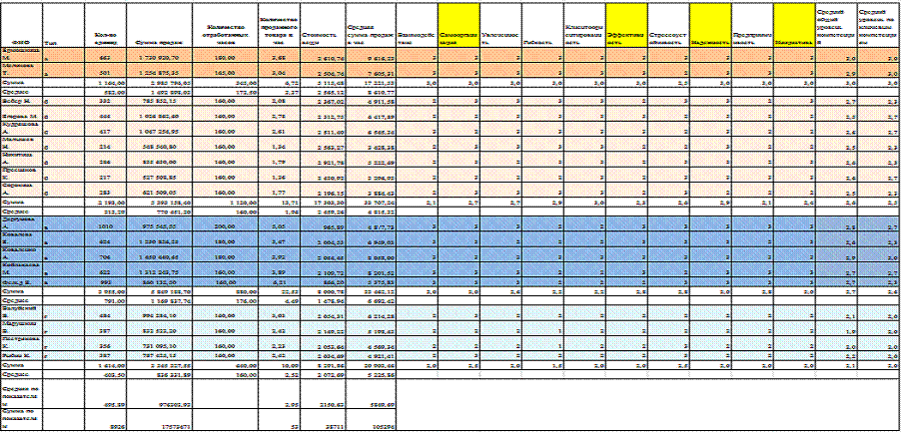The height and width of the screenshot is (432, 901).
Task: Click the "ФИО" column header cell
Action: (21, 43)
